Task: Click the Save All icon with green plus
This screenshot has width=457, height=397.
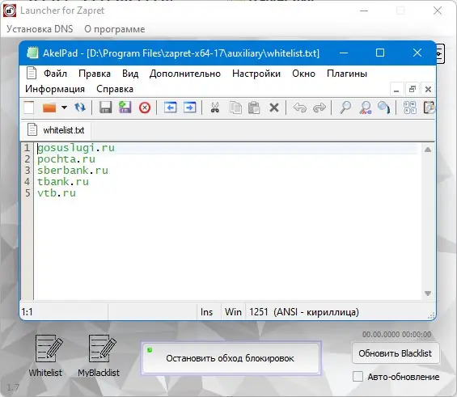Action: (125, 108)
